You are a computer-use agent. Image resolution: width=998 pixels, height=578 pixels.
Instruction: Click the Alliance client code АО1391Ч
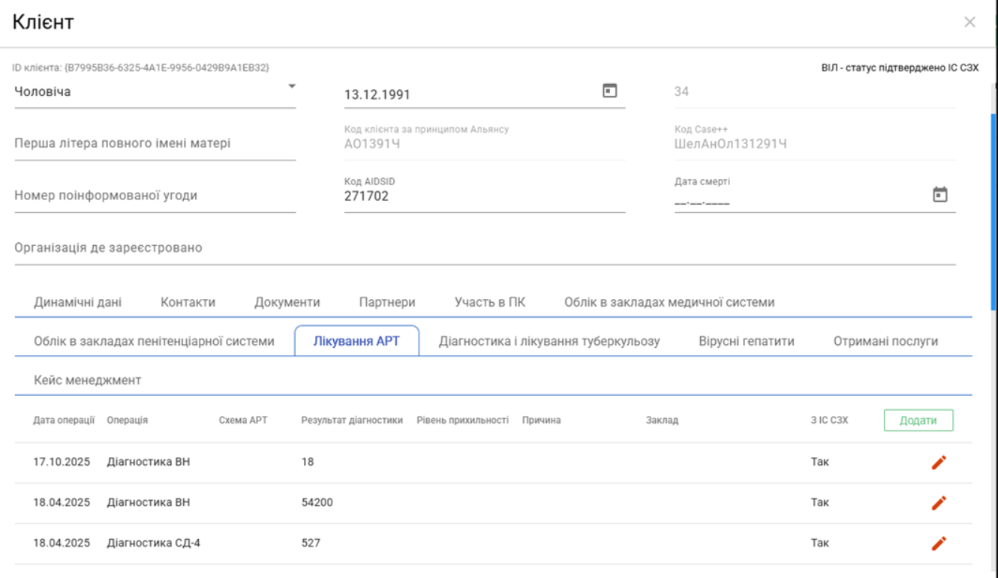pyautogui.click(x=372, y=144)
